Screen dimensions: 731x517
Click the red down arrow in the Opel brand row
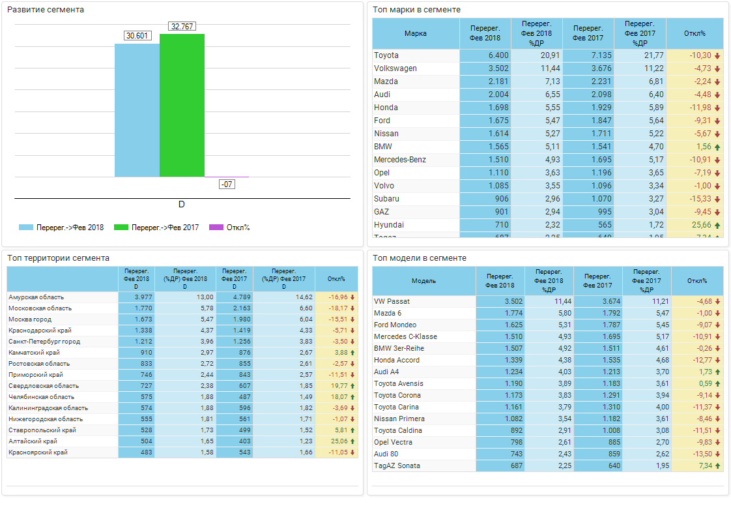(717, 173)
